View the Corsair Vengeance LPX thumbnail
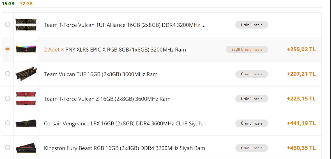Screen dimensions: 331x159 point(26,123)
